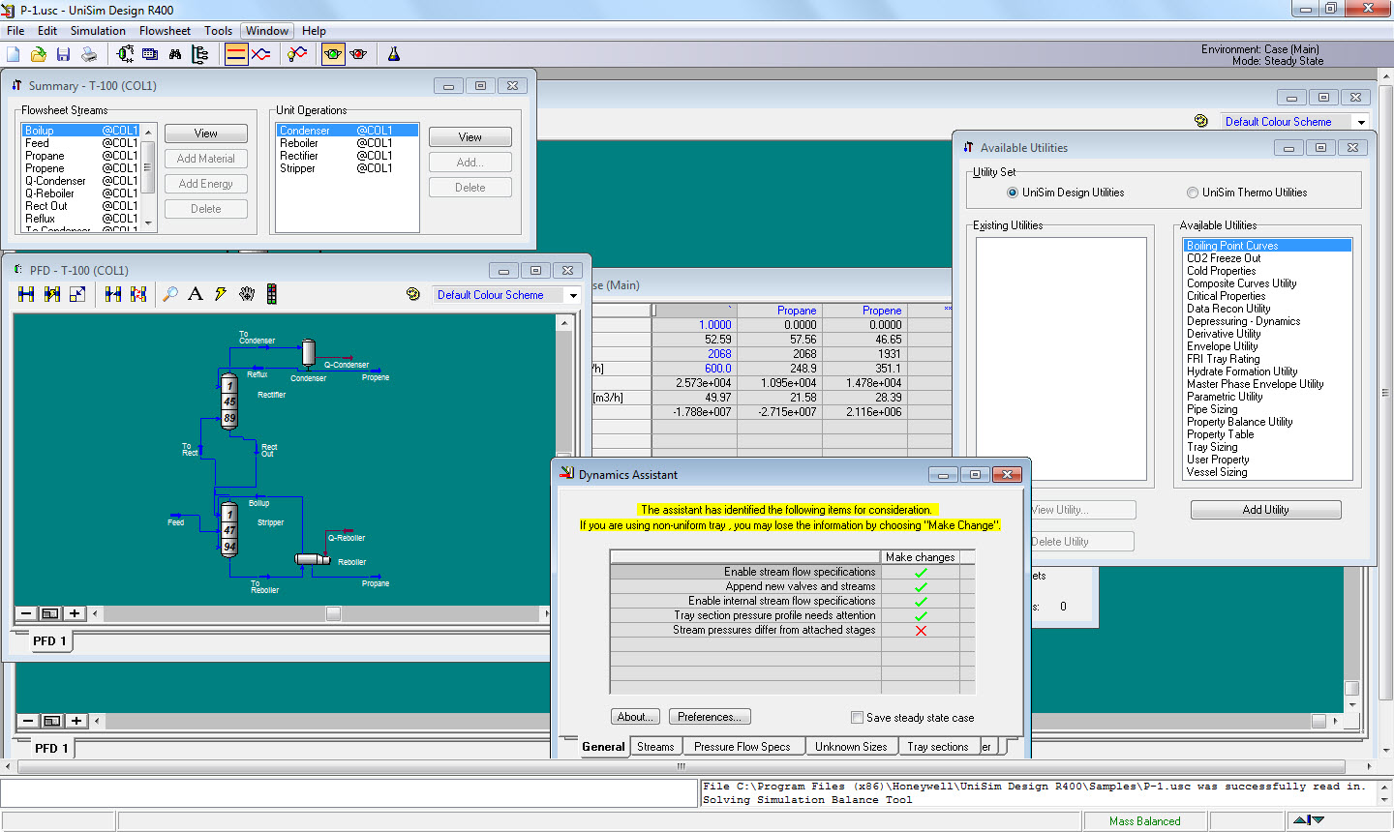Select Boiling Point Curves in Available Utilities
Viewport: 1394px width, 832px height.
[1267, 246]
